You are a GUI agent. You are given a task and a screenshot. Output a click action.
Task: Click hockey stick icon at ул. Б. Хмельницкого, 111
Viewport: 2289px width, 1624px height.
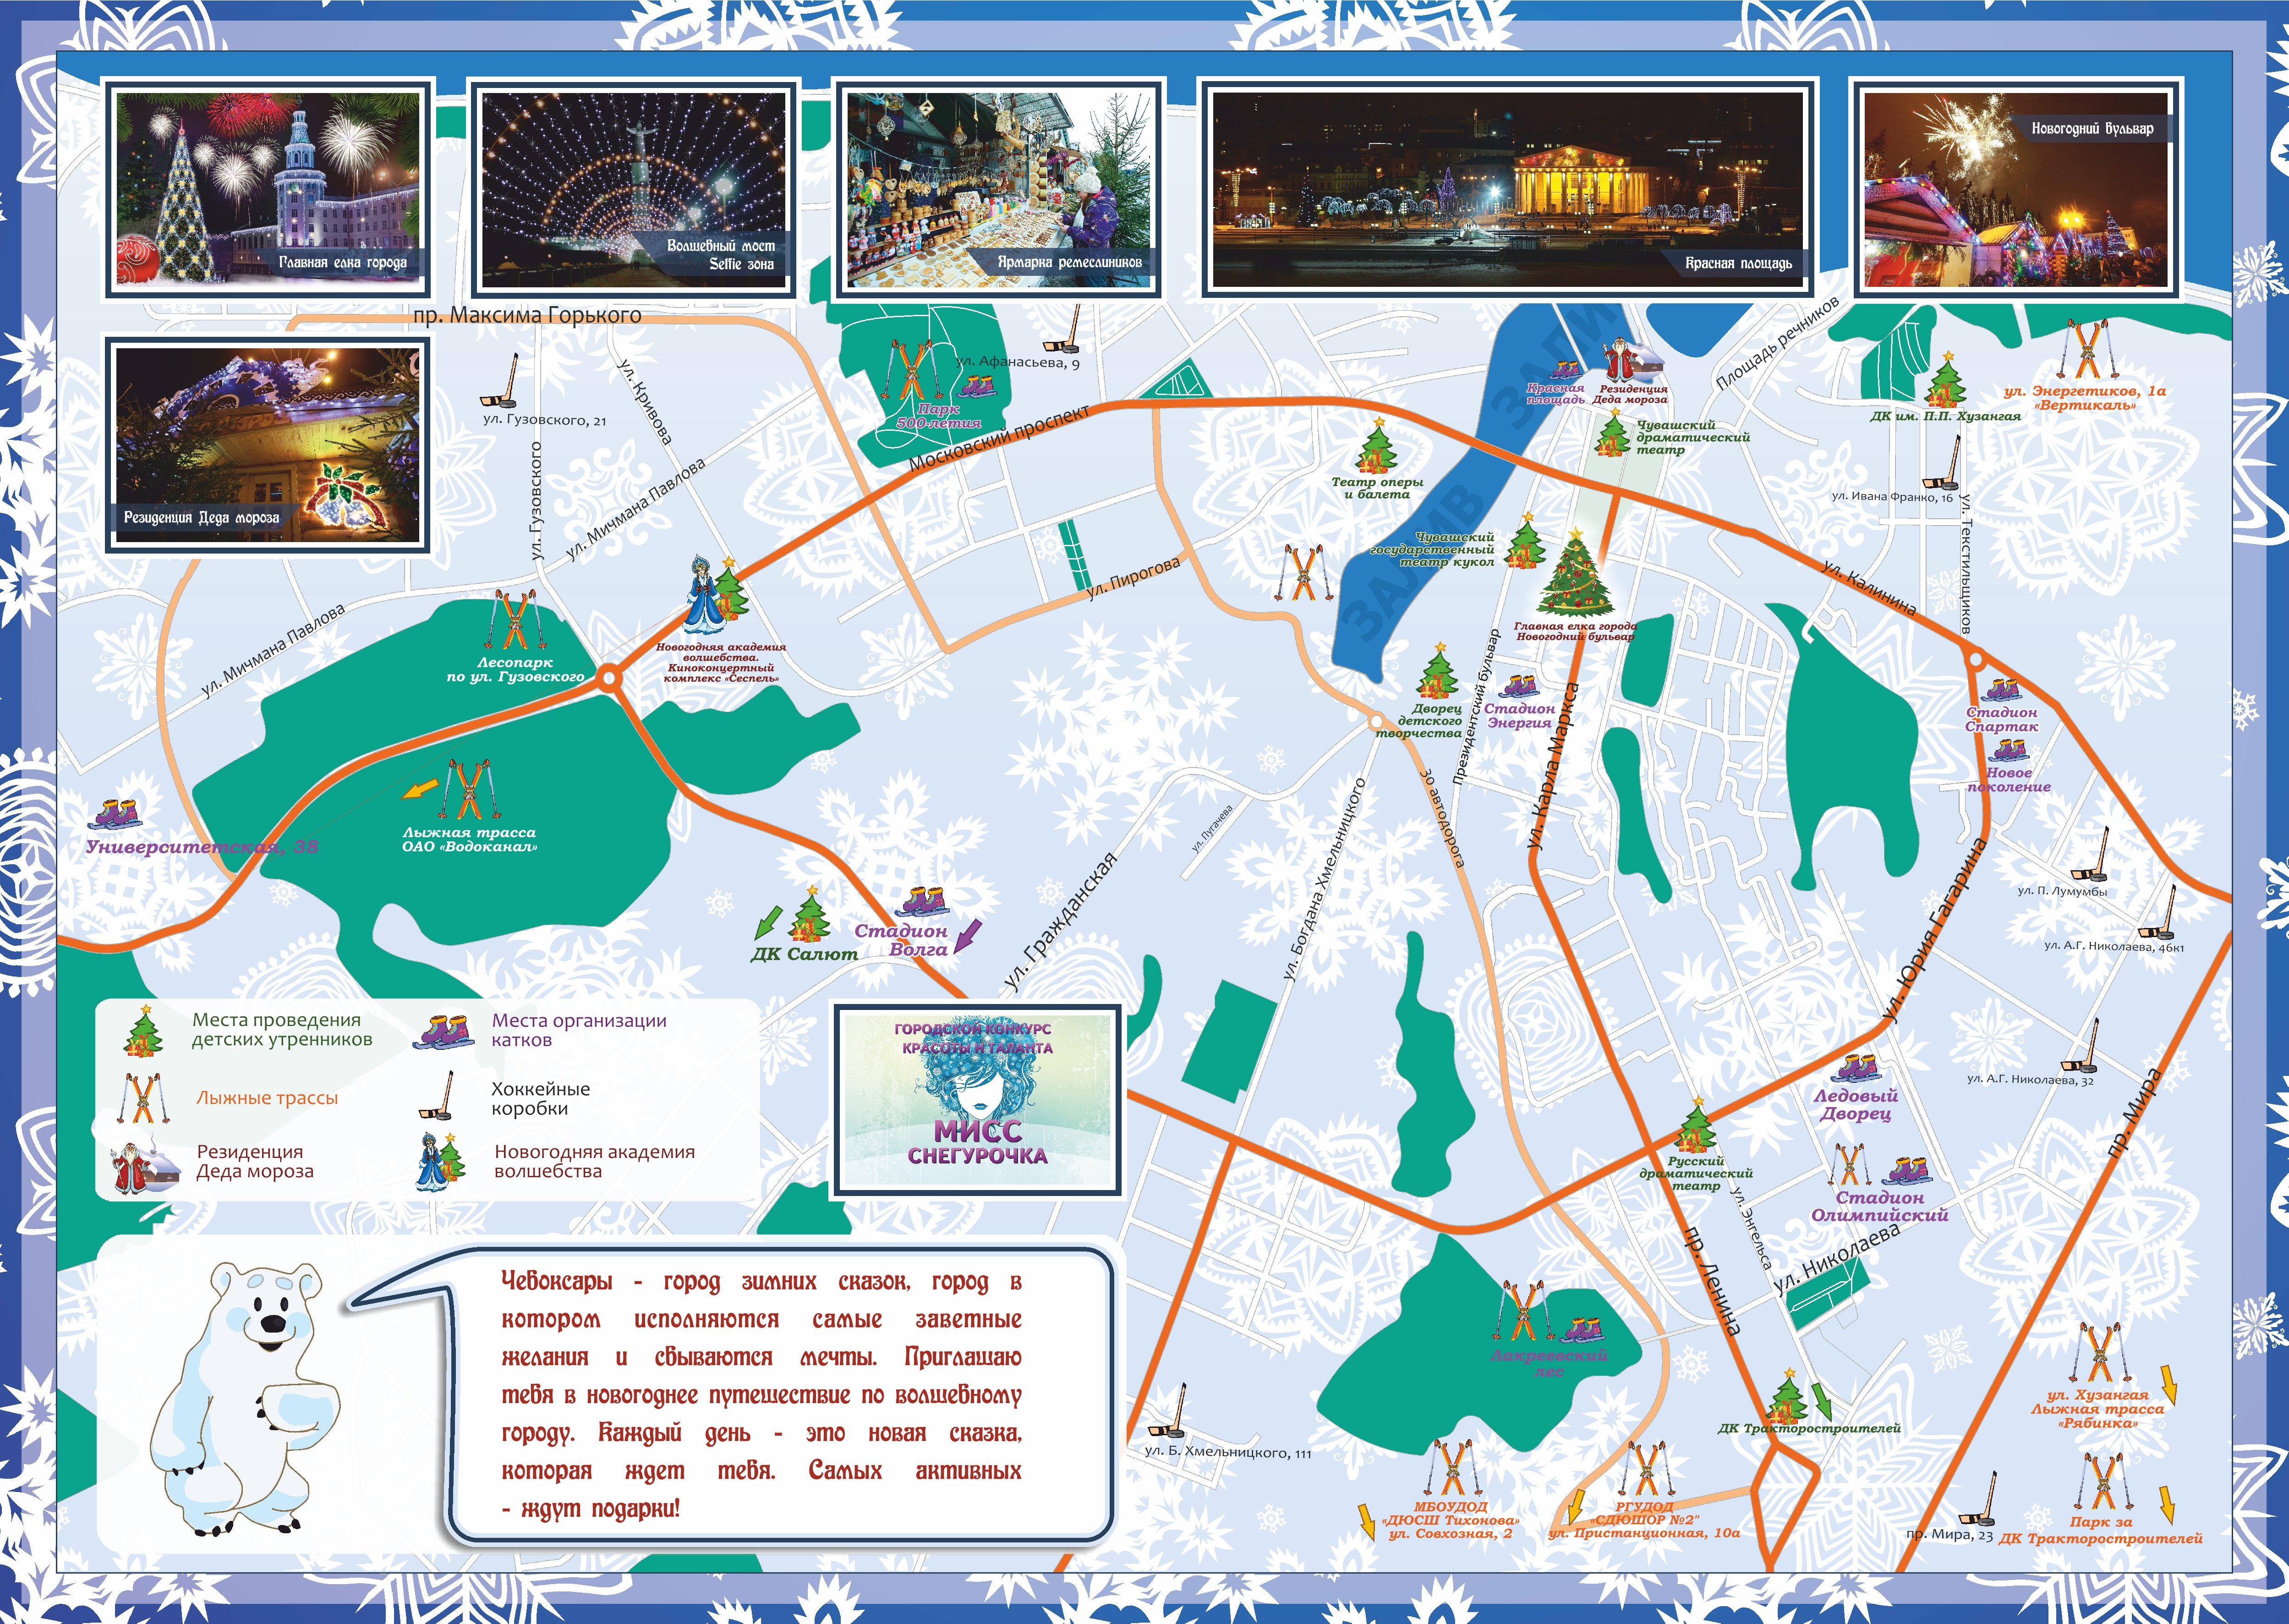tap(1166, 1410)
